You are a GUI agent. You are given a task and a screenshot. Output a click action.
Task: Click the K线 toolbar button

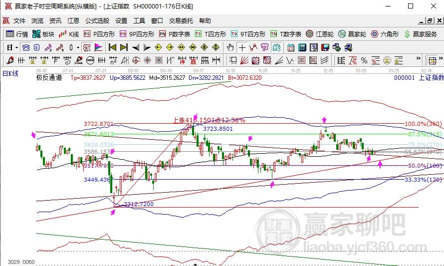69,34
